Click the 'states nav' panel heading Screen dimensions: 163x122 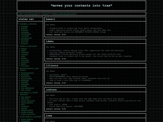pyautogui.click(x=26, y=19)
